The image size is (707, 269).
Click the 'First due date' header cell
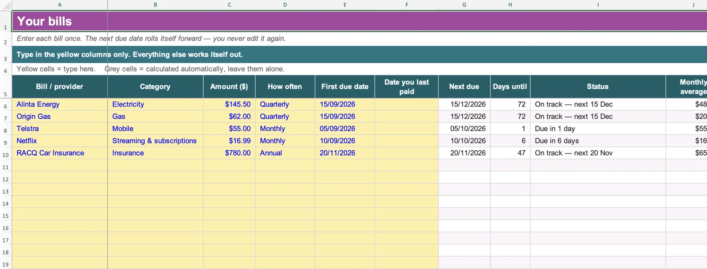[345, 87]
